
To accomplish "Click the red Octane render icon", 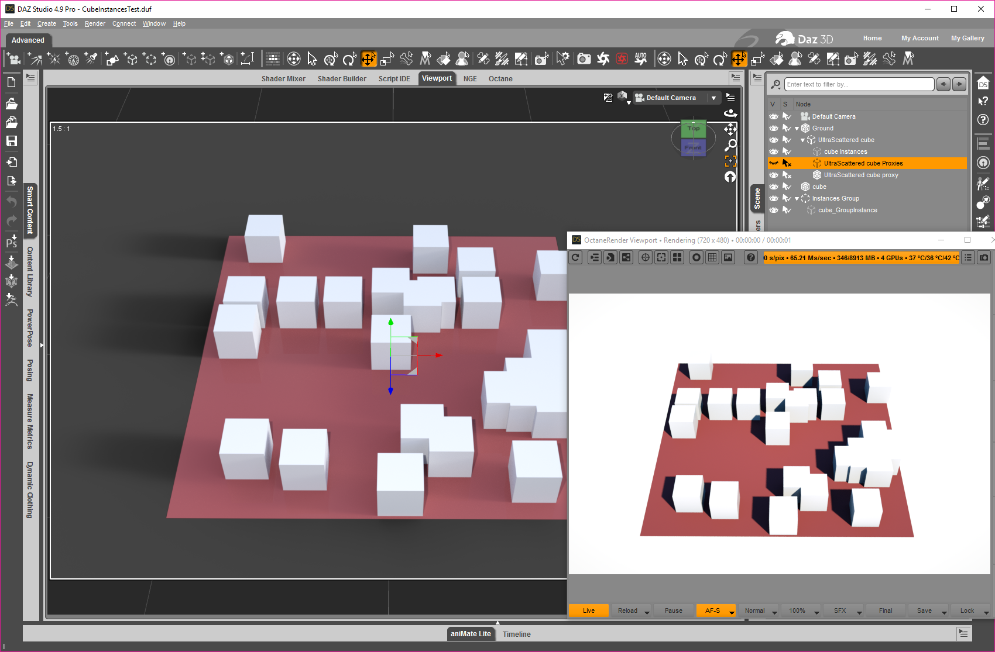I will [x=622, y=58].
